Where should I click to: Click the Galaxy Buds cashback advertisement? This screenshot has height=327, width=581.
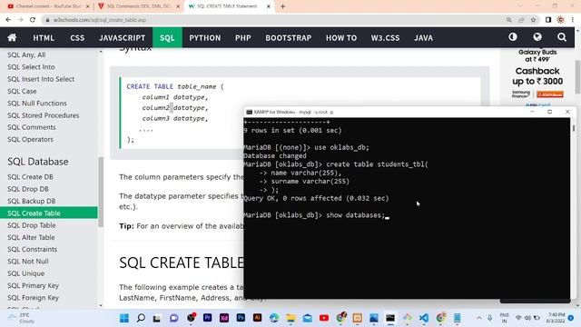(x=537, y=76)
